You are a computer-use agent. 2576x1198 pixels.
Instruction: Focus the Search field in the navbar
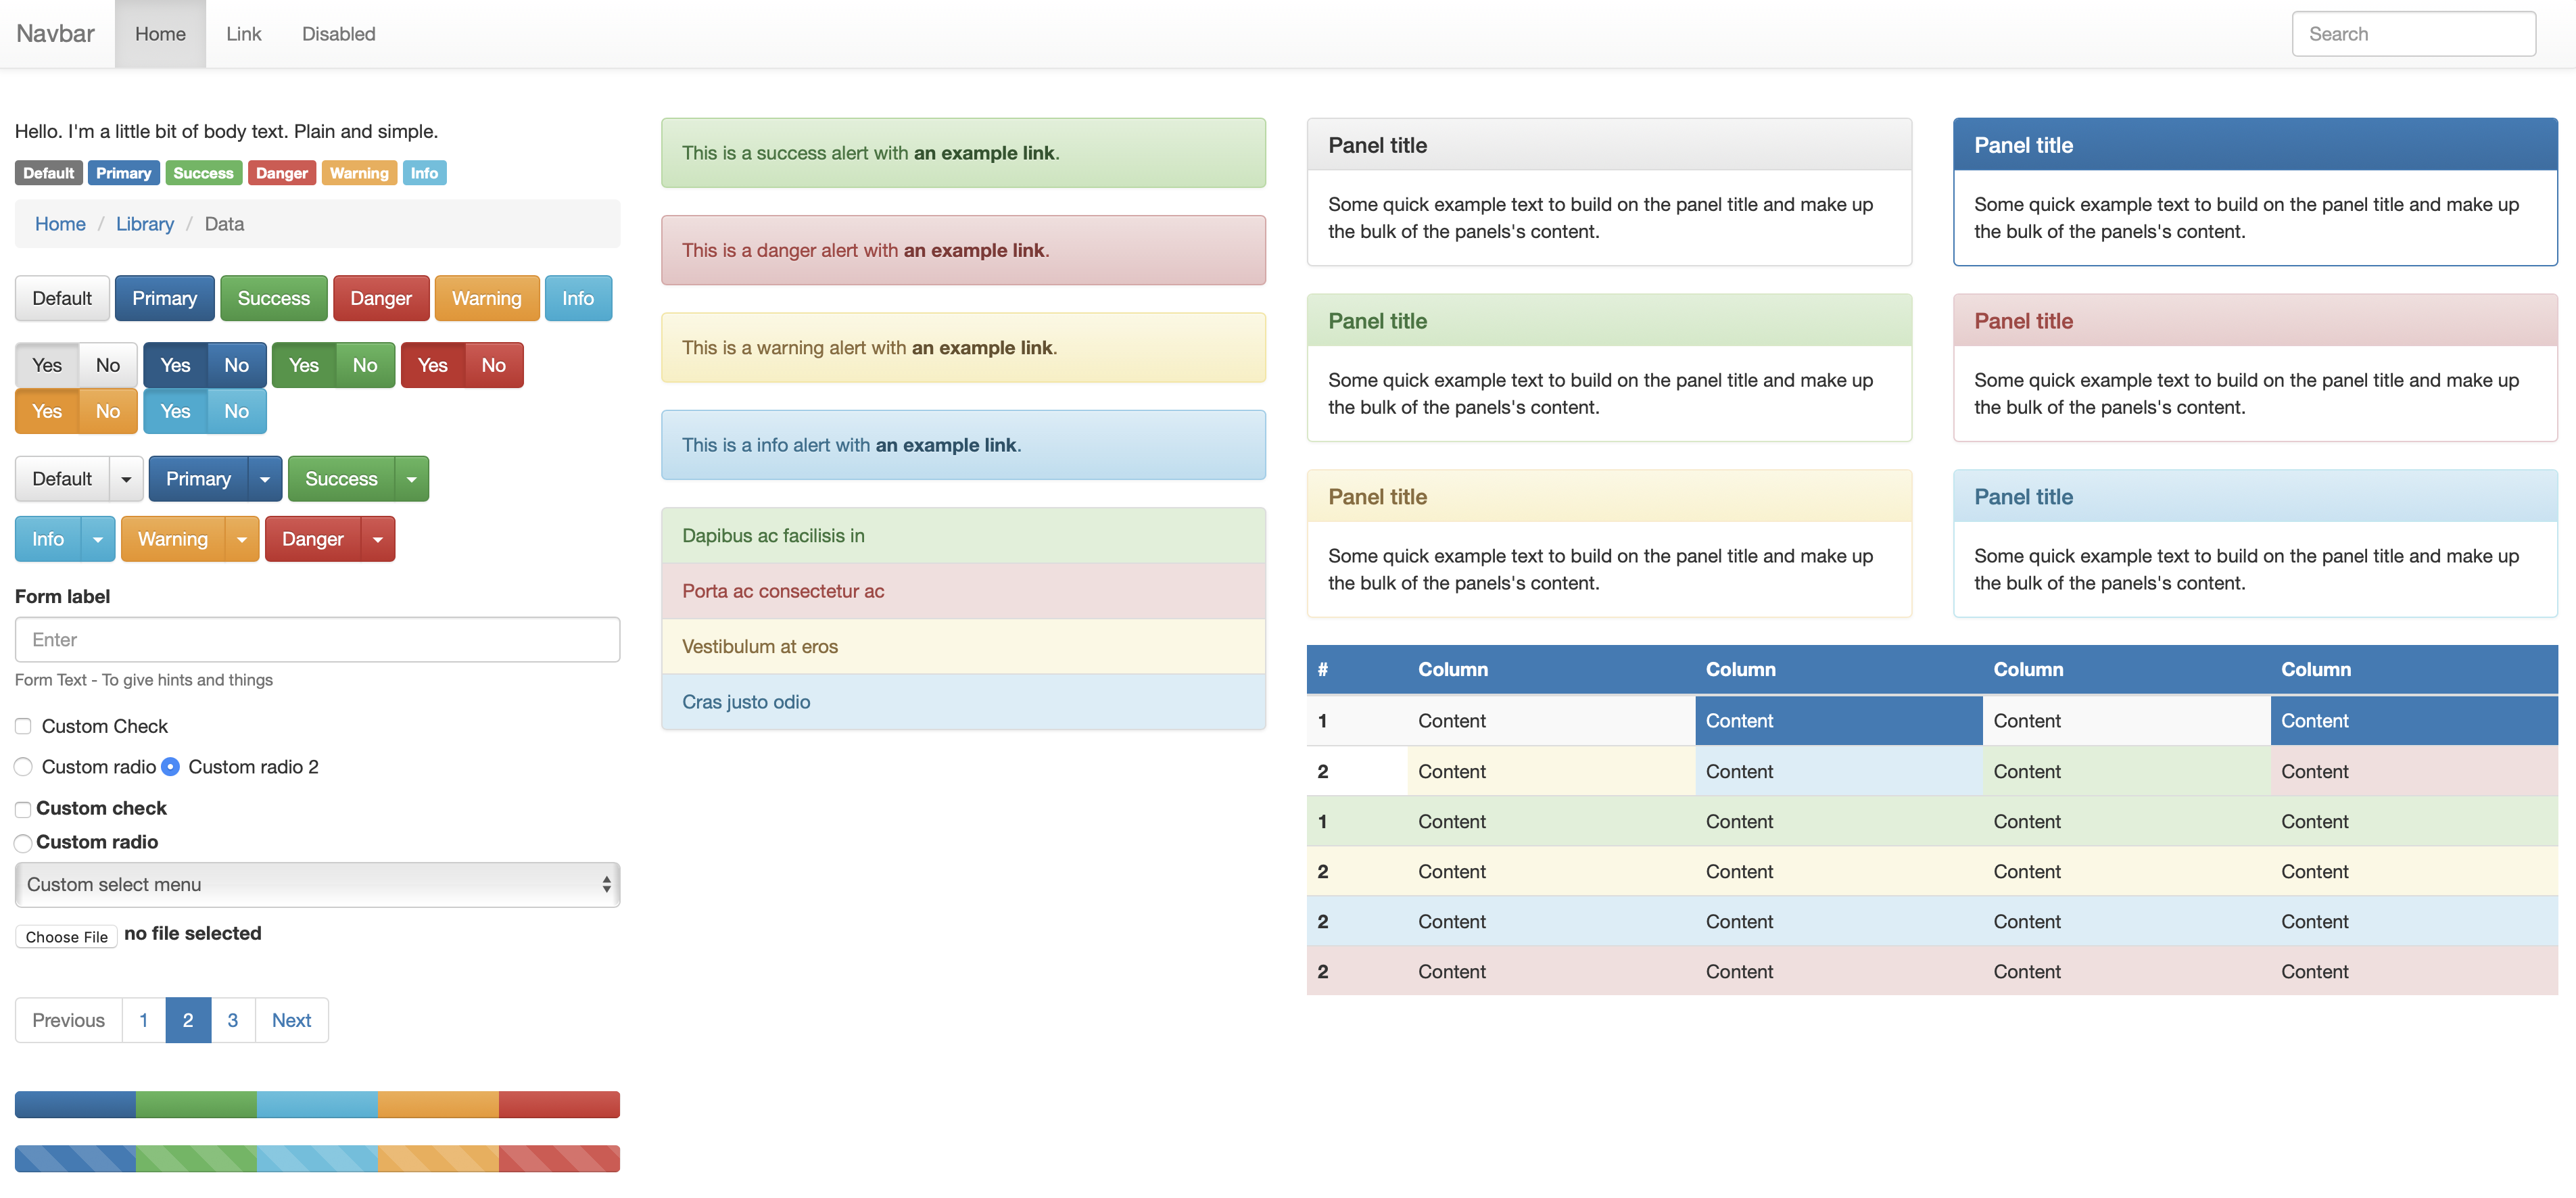click(x=2414, y=33)
